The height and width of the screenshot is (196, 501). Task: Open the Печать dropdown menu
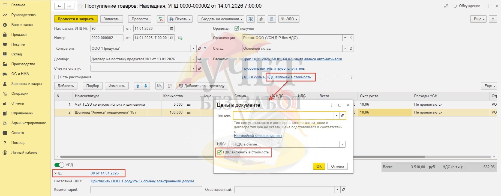pos(180,19)
